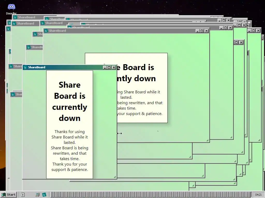Click the 'Share Board is currently down' heading in front window
This screenshot has height=198, width=265.
tap(70, 102)
